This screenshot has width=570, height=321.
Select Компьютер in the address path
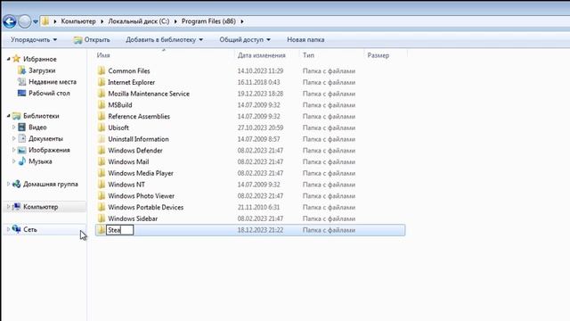(78, 21)
